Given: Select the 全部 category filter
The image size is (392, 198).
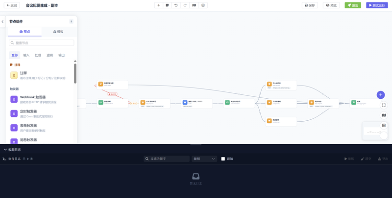Looking at the screenshot, I should pyautogui.click(x=15, y=55).
